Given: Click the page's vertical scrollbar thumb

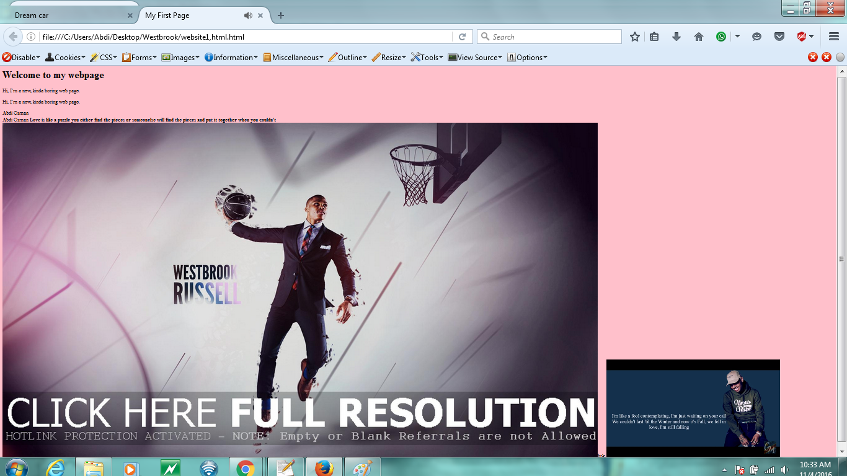Looking at the screenshot, I should [x=842, y=259].
